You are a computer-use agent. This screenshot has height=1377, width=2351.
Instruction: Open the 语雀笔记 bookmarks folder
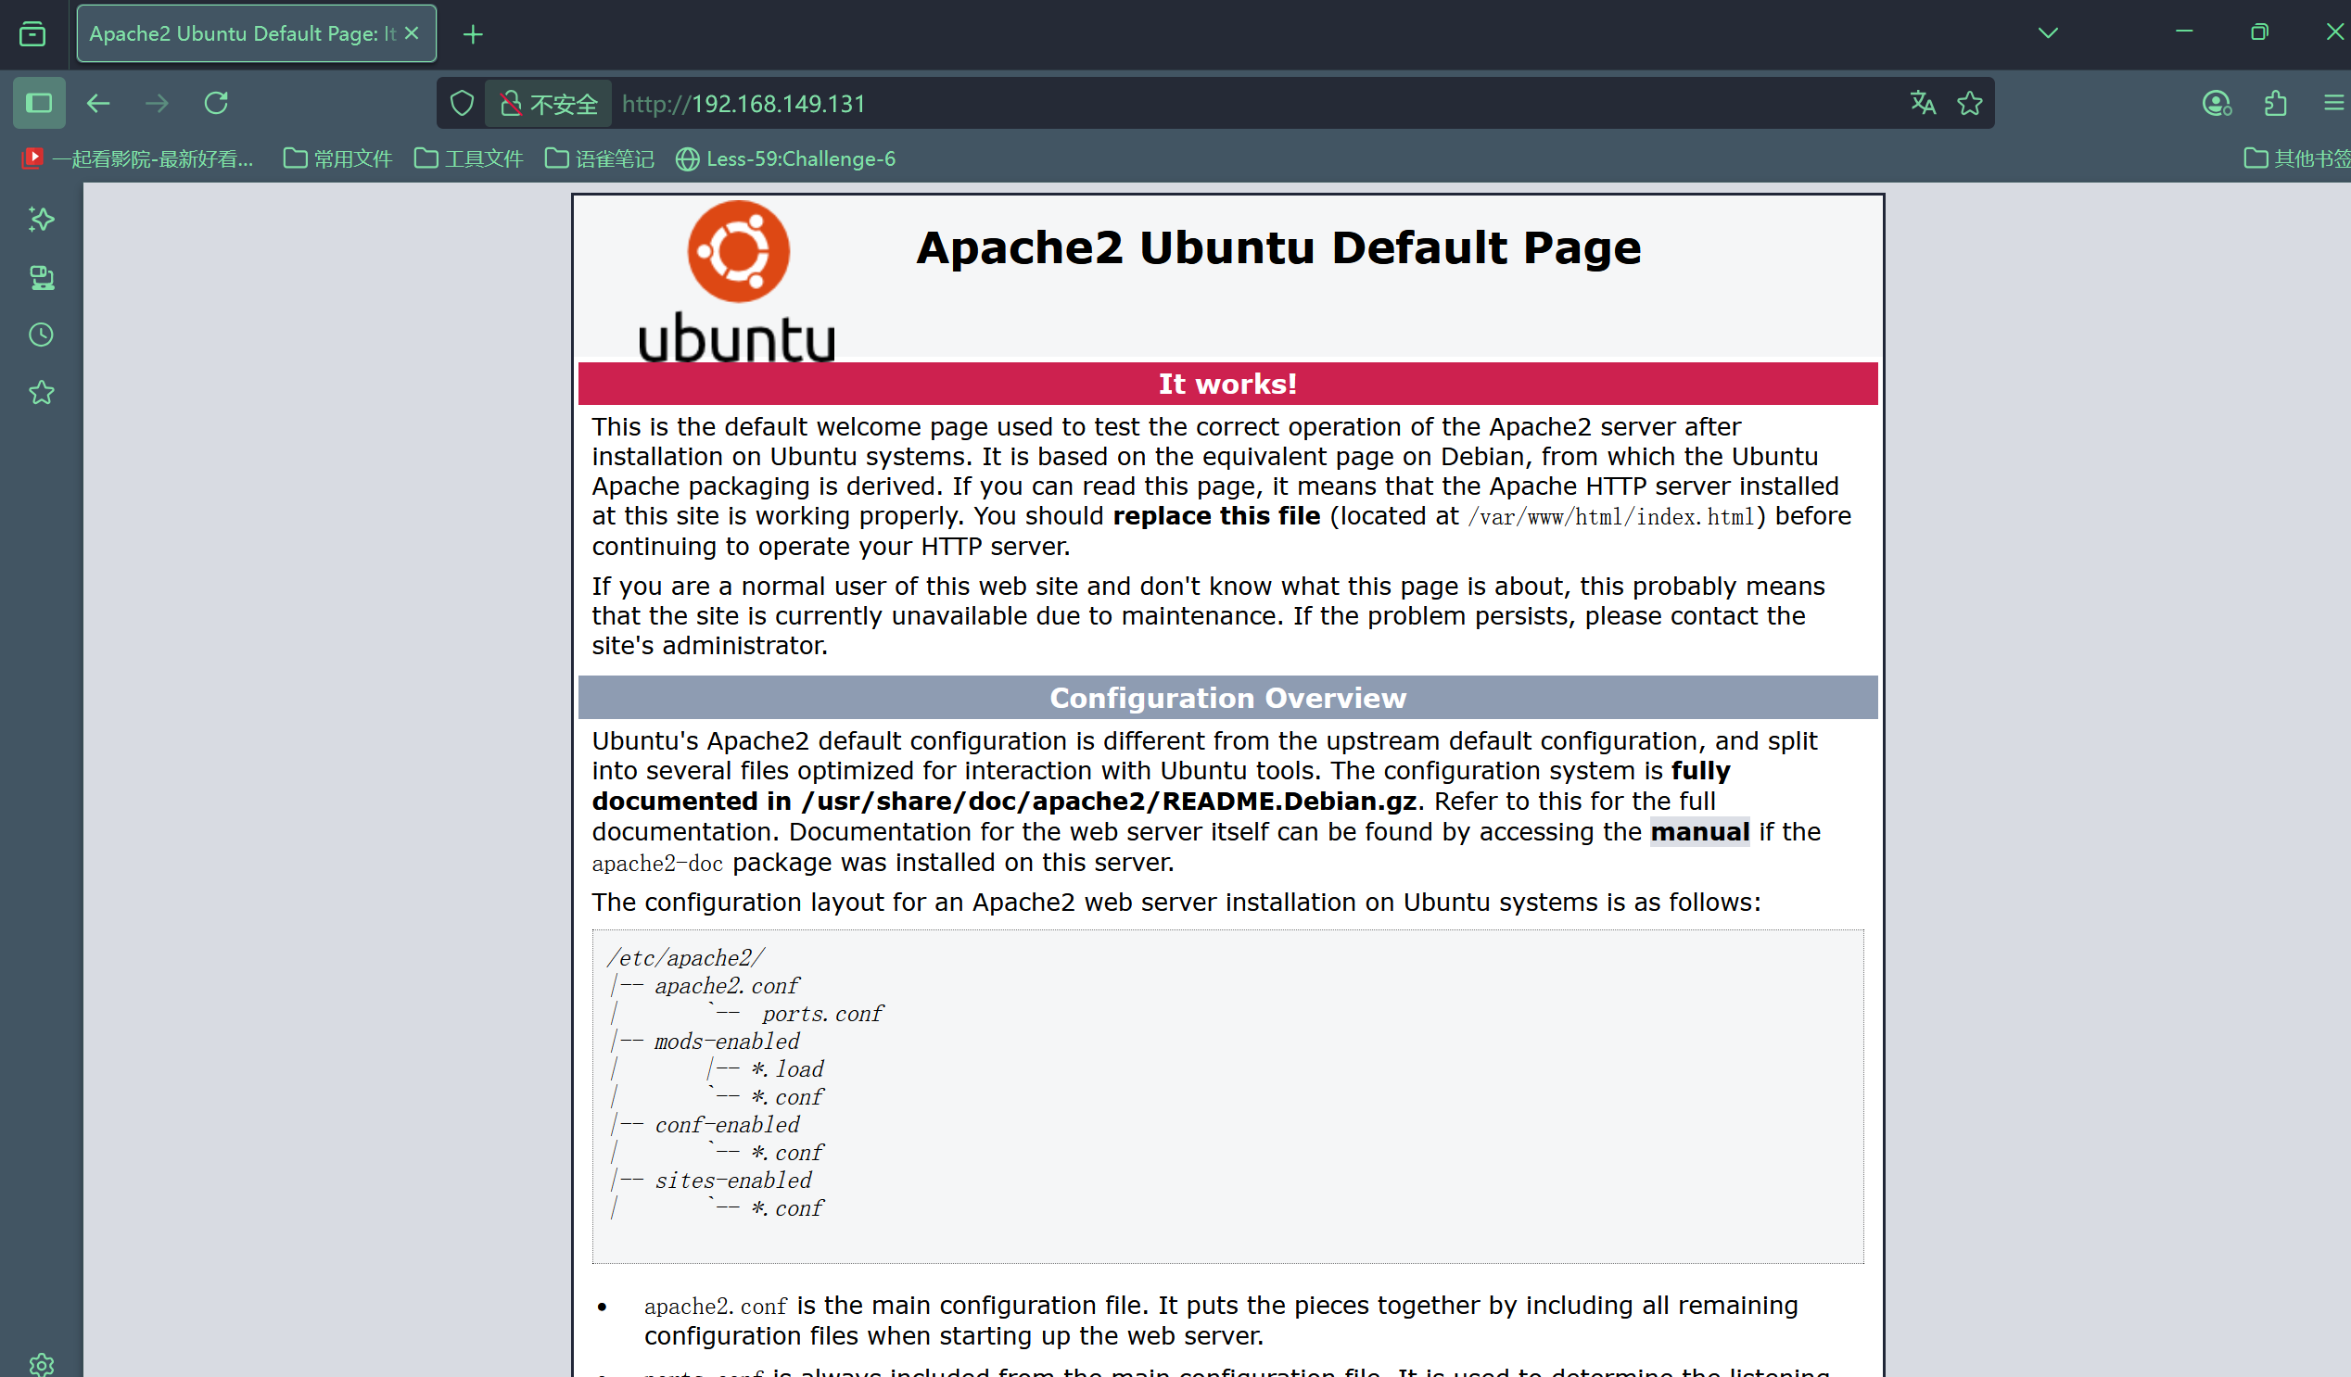pos(599,158)
